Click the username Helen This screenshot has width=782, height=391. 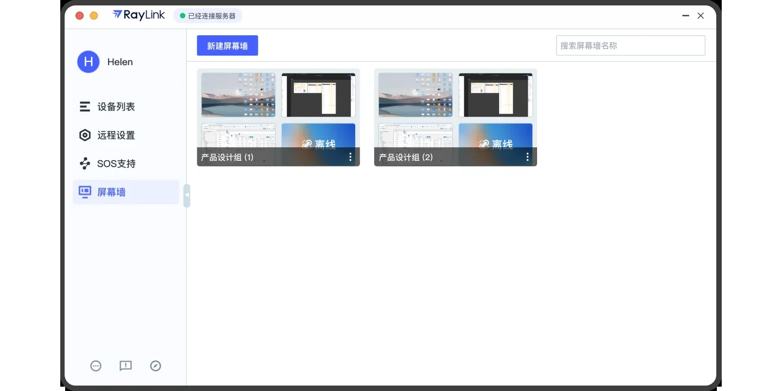(120, 62)
